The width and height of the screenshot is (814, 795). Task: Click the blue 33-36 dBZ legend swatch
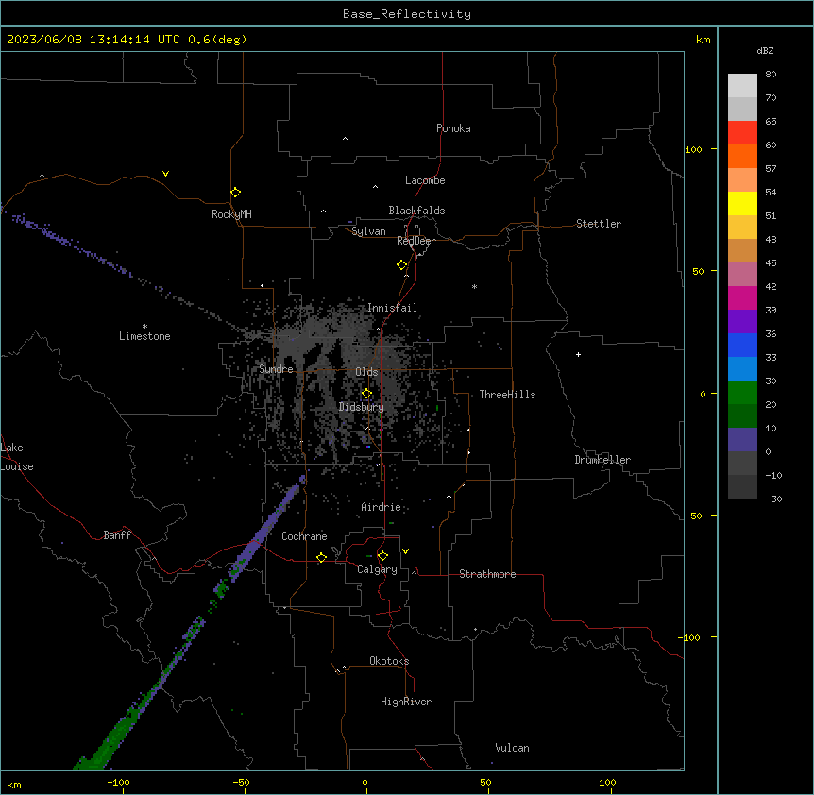click(x=742, y=345)
